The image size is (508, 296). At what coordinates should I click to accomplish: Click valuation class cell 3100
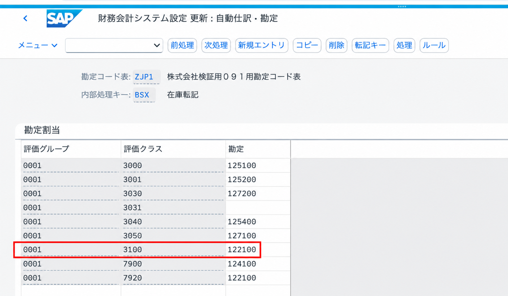coord(173,250)
